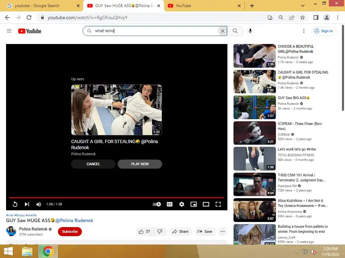345x258 pixels.
Task: Open the YouTube guide hamburger menu
Action: pos(9,31)
